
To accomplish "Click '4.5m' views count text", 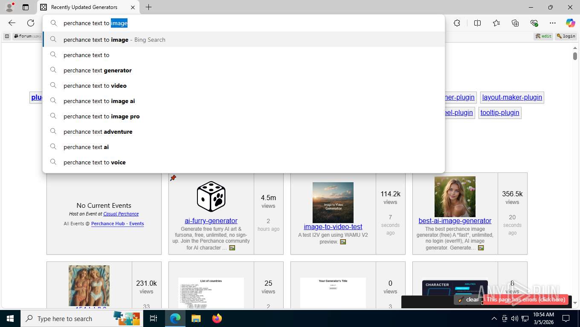I will click(268, 198).
